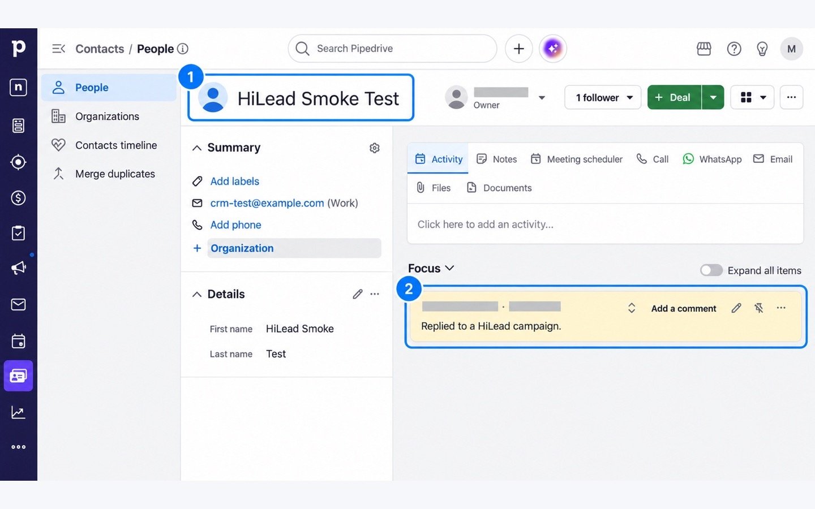This screenshot has height=509, width=815.
Task: Open the Deals dollar icon in sidebar
Action: point(18,198)
